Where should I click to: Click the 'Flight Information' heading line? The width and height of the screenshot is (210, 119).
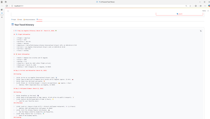coord(22,34)
